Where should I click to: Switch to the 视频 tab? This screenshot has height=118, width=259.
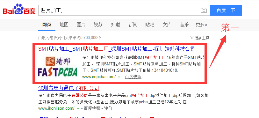click(98, 25)
